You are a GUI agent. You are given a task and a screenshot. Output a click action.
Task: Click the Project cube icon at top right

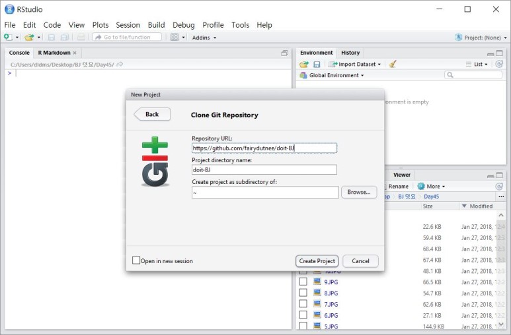[x=458, y=37]
